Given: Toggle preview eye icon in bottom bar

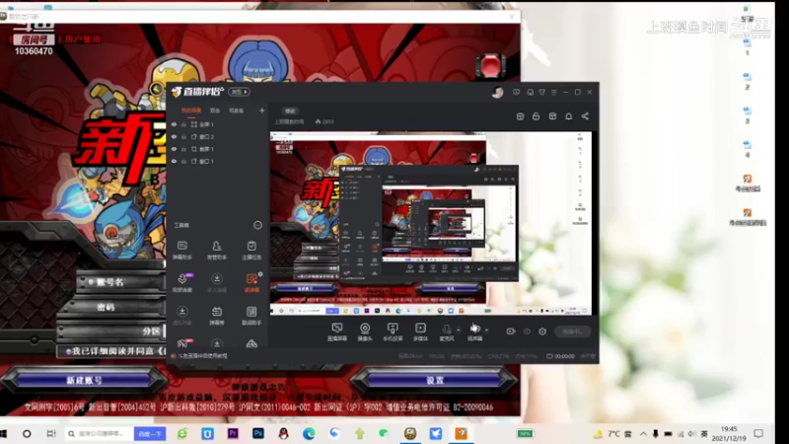Looking at the screenshot, I should click(x=527, y=332).
